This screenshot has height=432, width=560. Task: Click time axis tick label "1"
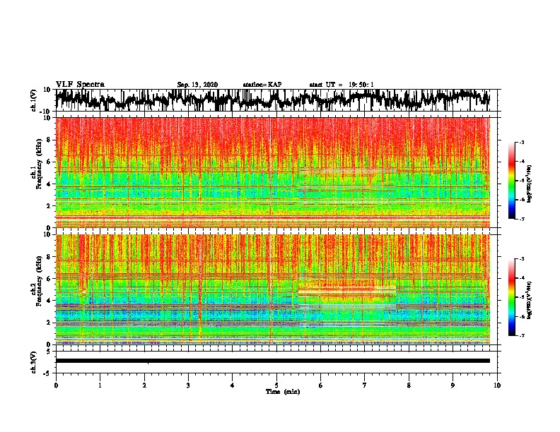pos(100,385)
